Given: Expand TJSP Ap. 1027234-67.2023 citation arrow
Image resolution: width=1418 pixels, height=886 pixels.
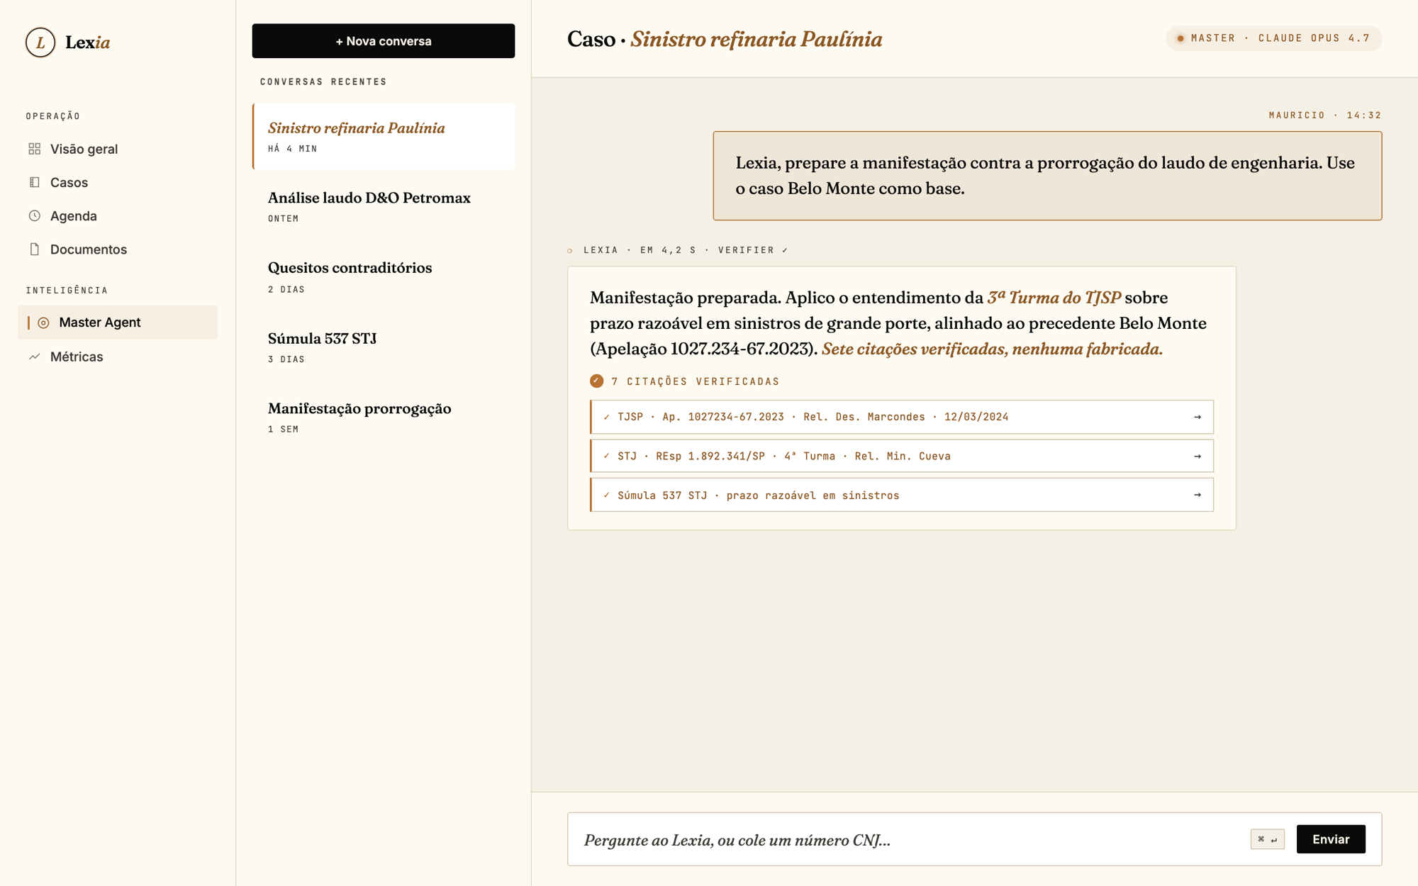Looking at the screenshot, I should pyautogui.click(x=1198, y=417).
